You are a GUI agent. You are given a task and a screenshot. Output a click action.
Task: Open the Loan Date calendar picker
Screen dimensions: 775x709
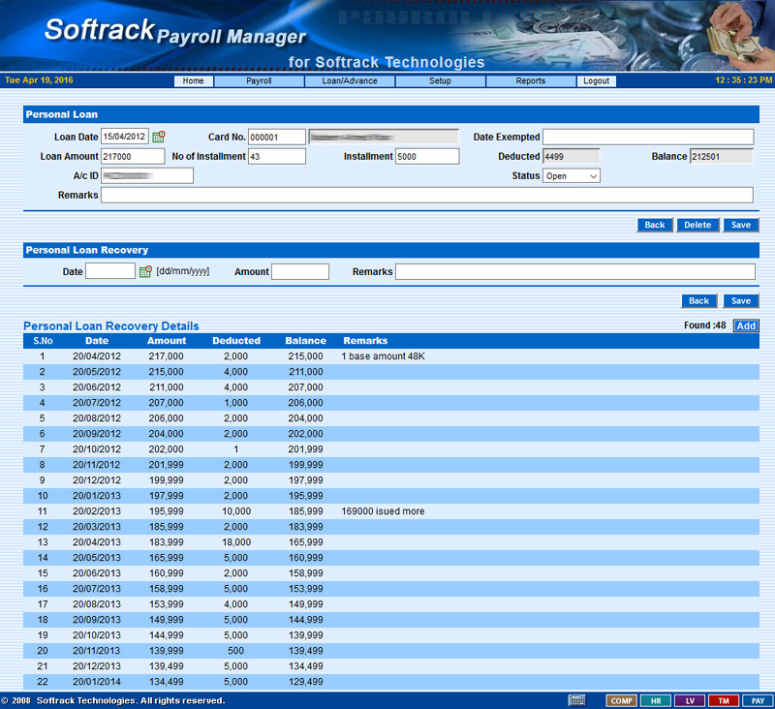click(159, 138)
